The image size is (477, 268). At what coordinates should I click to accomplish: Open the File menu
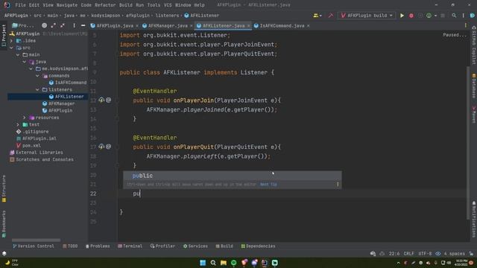20,5
